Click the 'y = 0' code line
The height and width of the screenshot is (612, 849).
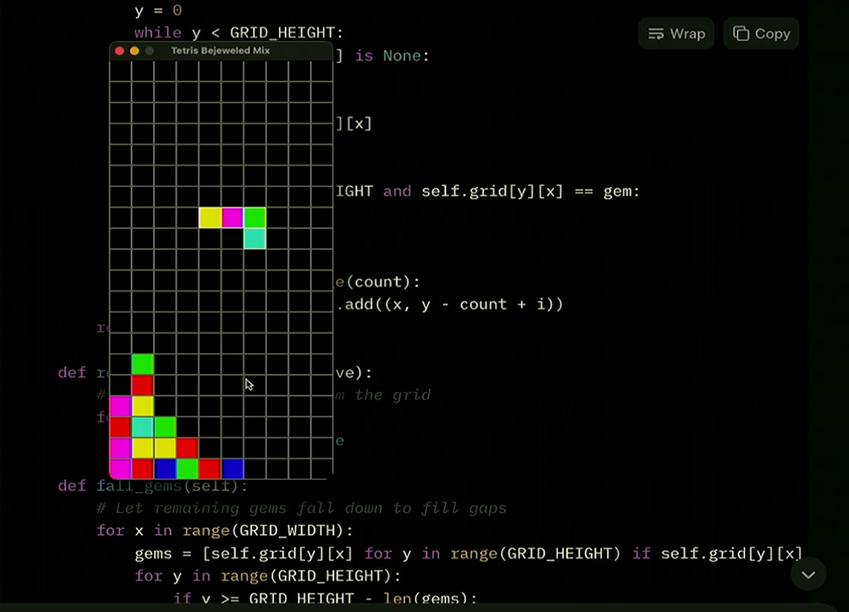click(158, 10)
